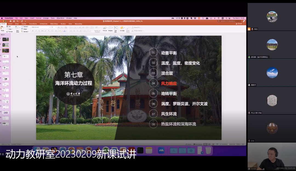Click the Undo arrow icon
The width and height of the screenshot is (296, 171).
[17, 21]
